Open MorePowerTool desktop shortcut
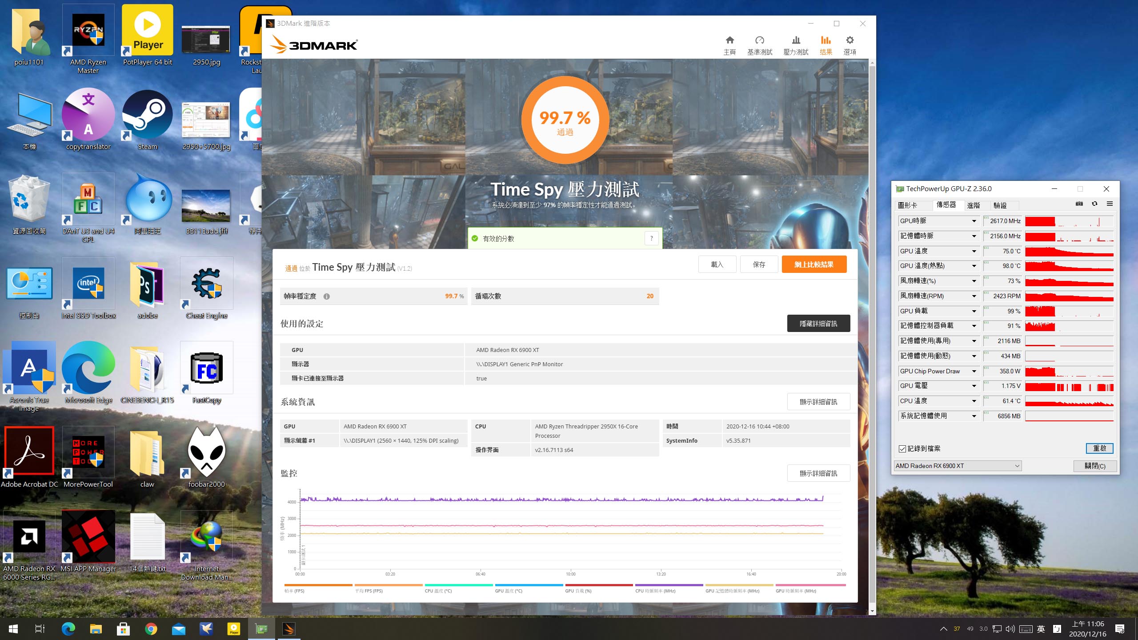 pos(88,457)
